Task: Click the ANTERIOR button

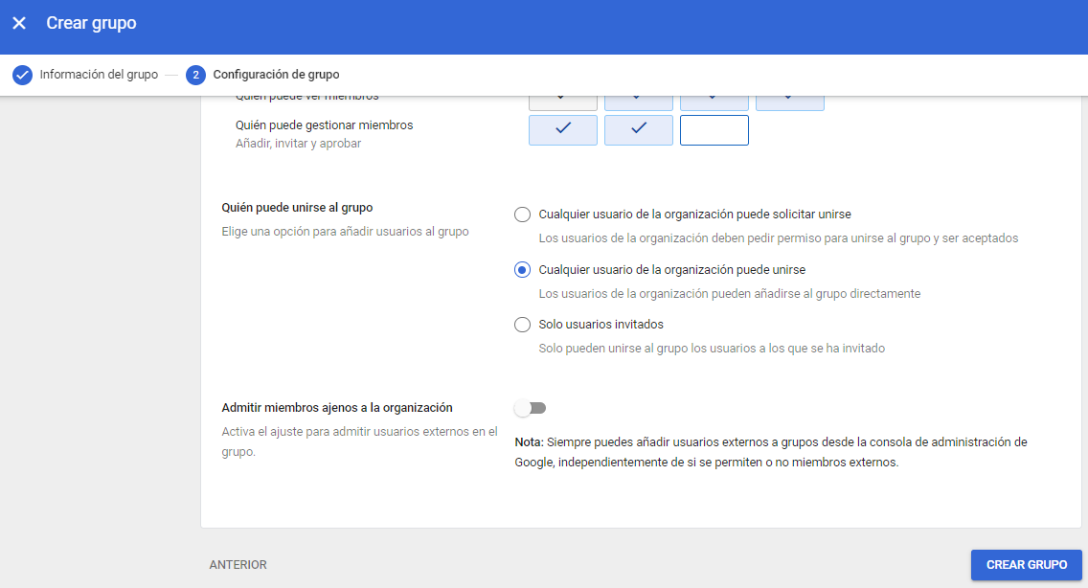Action: point(238,564)
